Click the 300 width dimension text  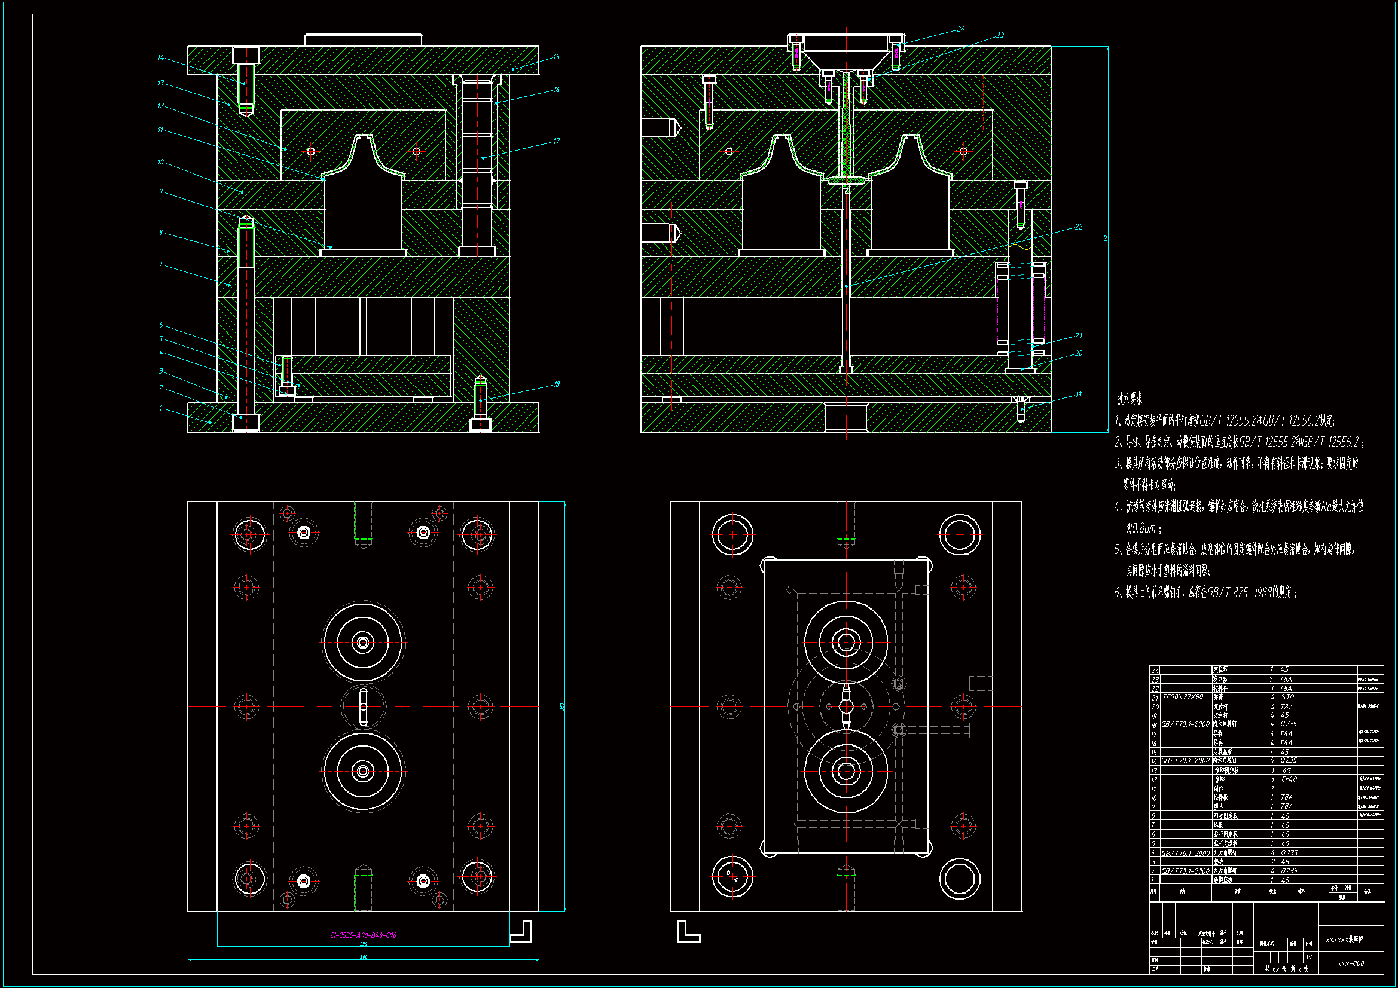(x=364, y=957)
